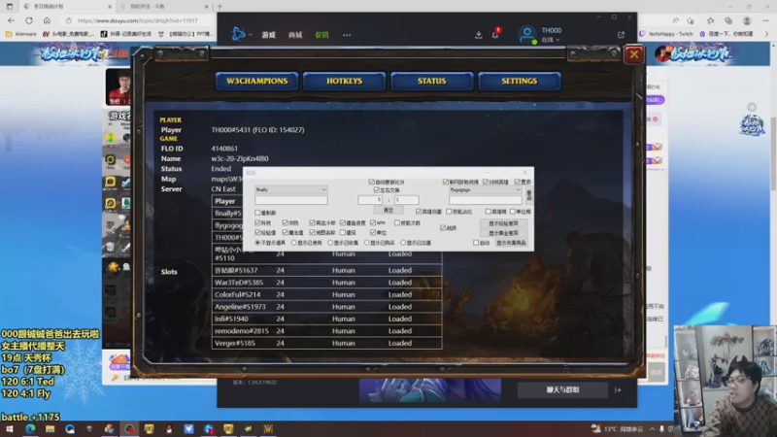
Task: Expand the 在线 online status dropdown
Action: (x=550, y=40)
